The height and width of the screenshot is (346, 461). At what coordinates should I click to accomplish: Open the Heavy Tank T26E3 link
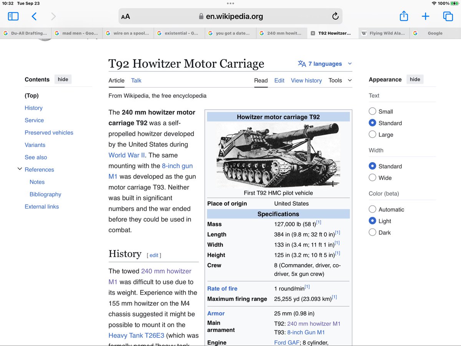point(137,336)
